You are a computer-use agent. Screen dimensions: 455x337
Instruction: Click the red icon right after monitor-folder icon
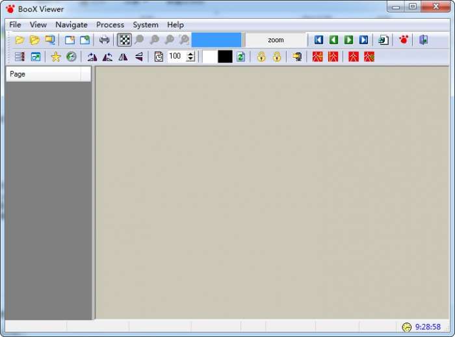317,57
